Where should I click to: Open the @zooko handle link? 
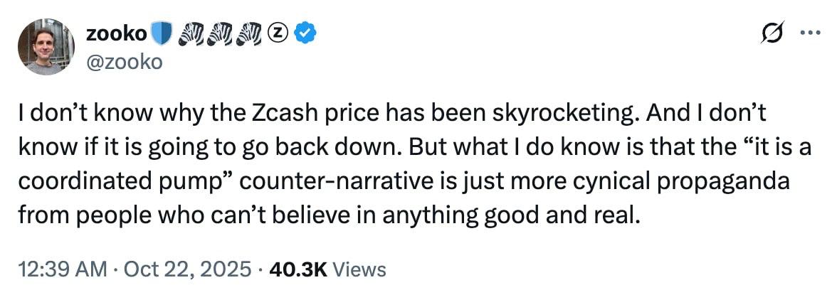(124, 62)
